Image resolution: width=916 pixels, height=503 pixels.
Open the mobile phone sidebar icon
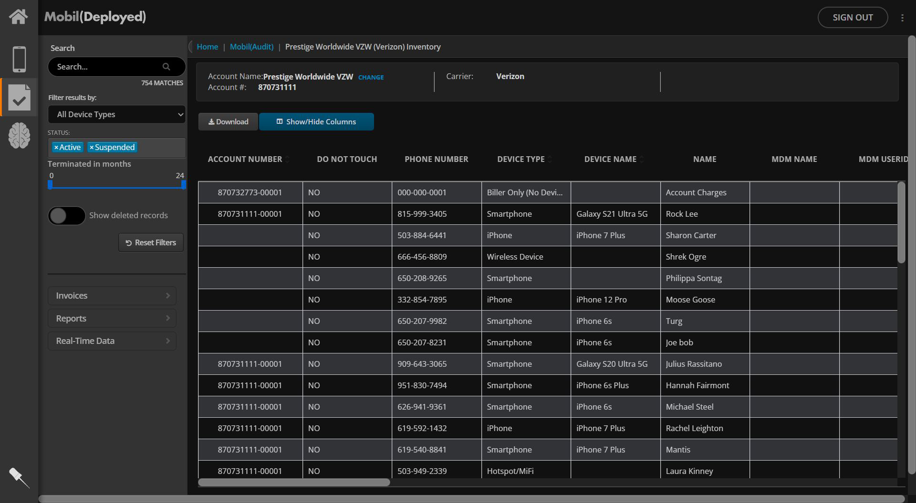tap(19, 59)
